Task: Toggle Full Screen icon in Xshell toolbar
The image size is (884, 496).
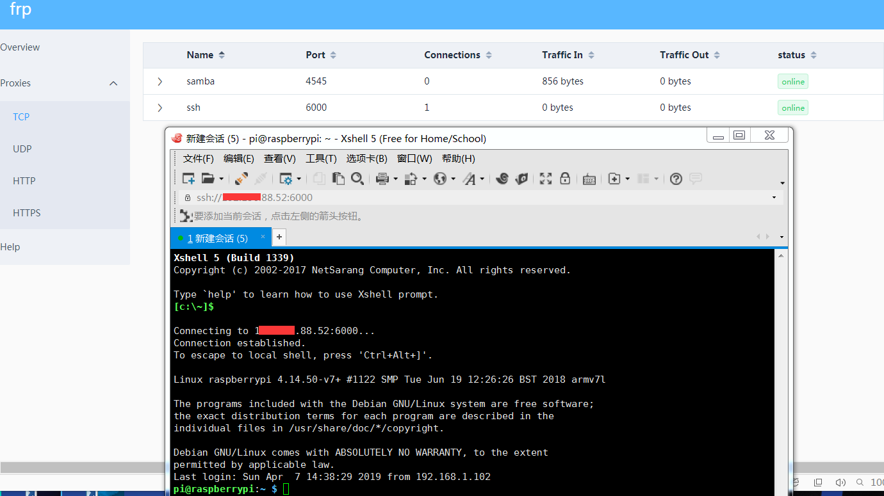Action: click(546, 179)
